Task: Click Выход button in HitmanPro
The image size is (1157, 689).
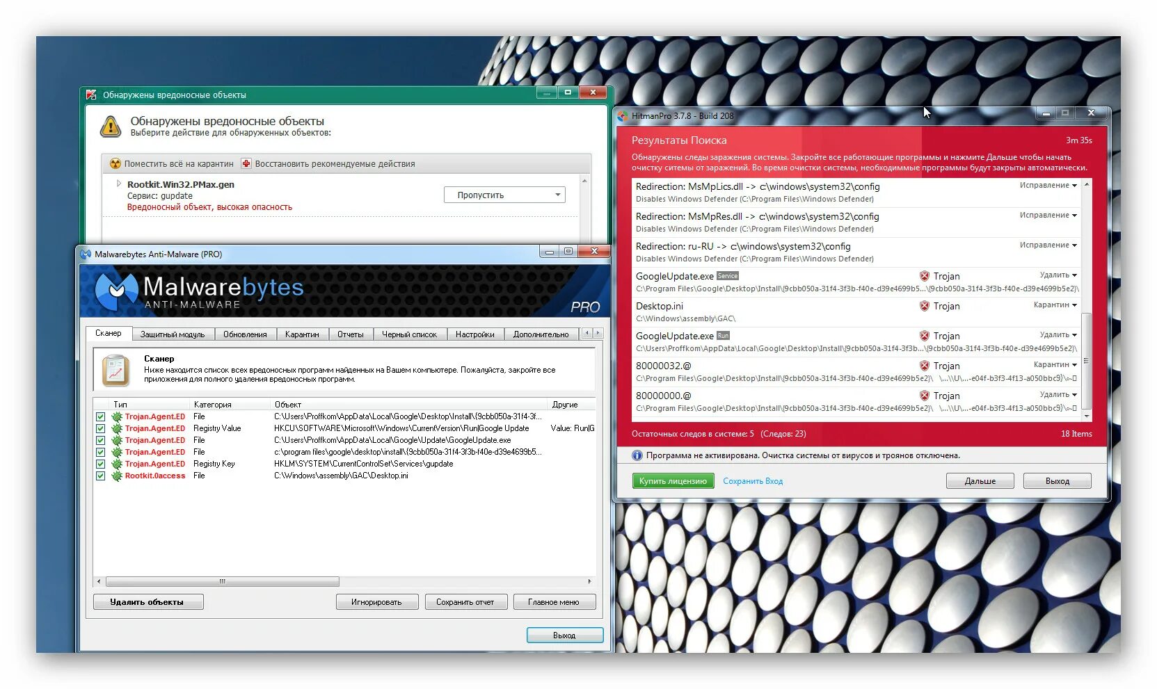Action: coord(1057,481)
